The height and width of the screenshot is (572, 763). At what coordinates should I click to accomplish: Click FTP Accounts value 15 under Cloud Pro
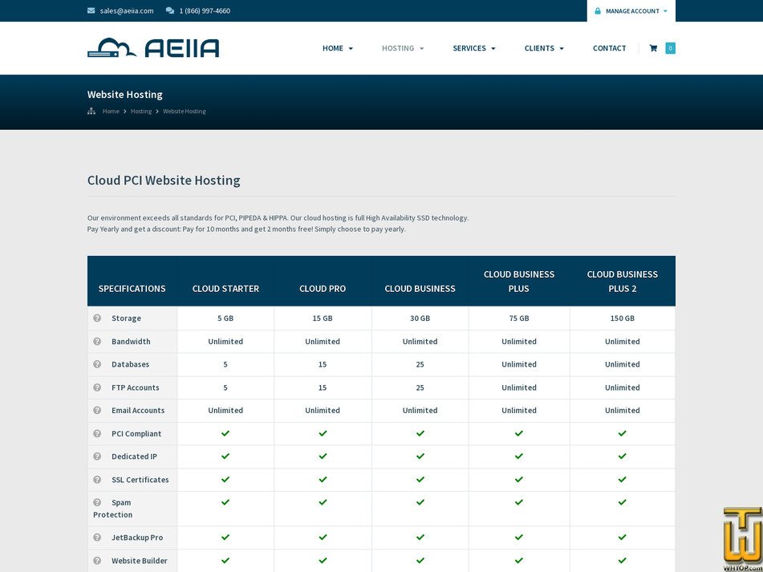tap(323, 387)
